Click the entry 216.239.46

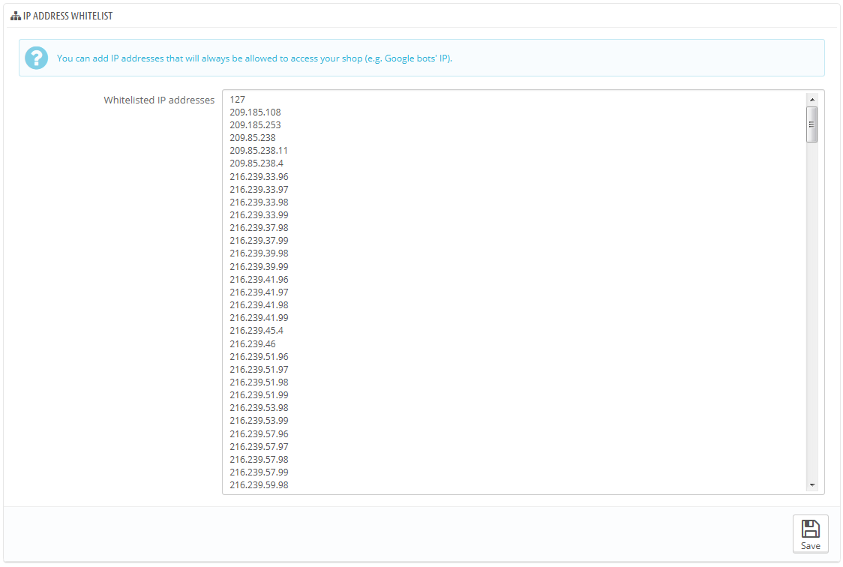click(253, 344)
